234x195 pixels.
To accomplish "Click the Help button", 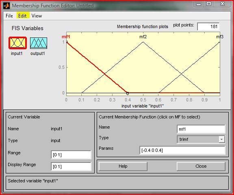I will (123, 166).
